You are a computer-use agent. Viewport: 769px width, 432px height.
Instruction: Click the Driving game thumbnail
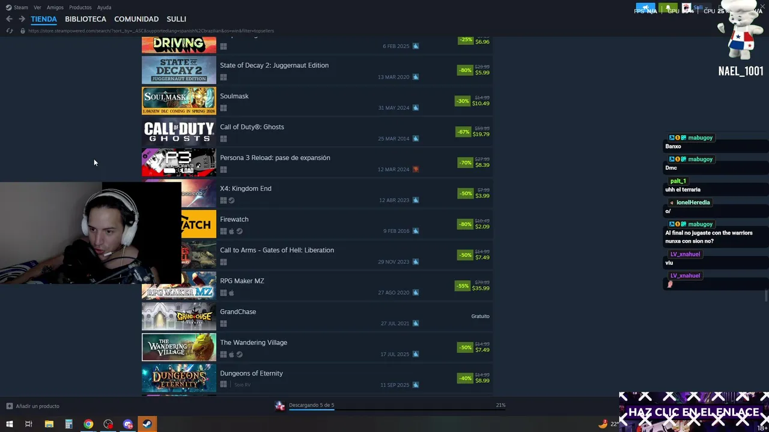[x=178, y=44]
